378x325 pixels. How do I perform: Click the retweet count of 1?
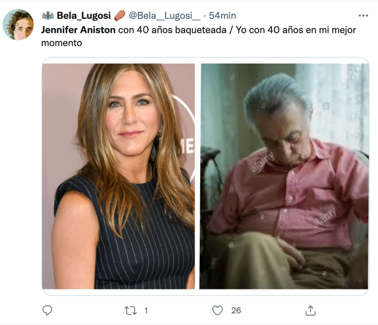(146, 311)
